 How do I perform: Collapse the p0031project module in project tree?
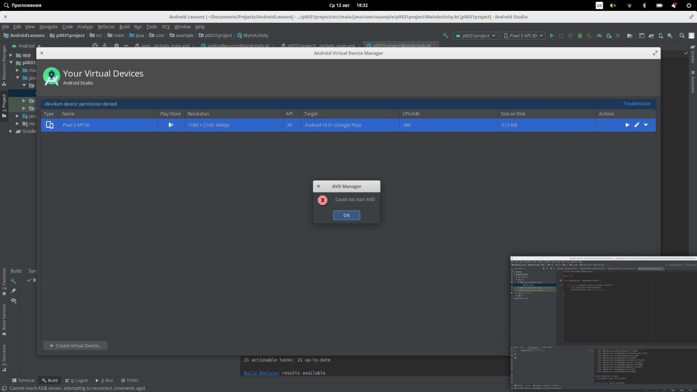click(x=11, y=63)
